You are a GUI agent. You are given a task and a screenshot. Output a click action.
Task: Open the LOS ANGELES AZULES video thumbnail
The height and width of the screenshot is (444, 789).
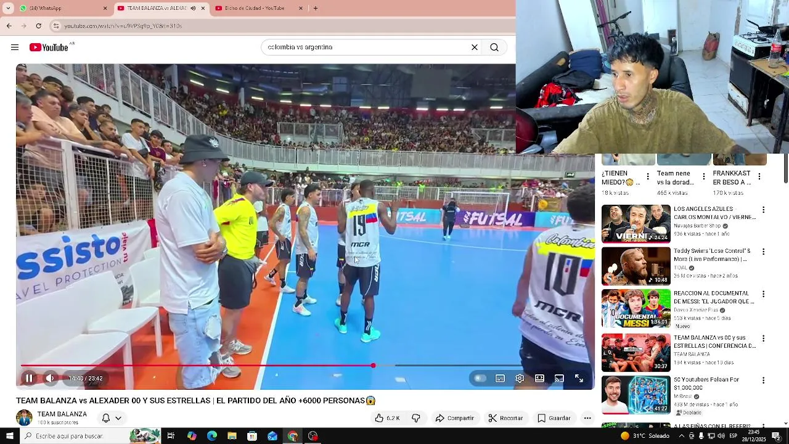click(636, 223)
